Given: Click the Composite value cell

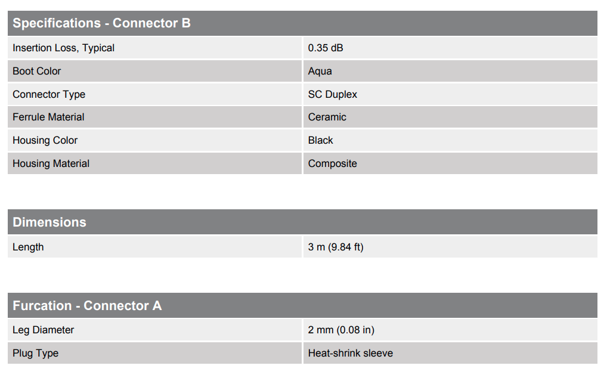Looking at the screenshot, I should click(x=450, y=163).
